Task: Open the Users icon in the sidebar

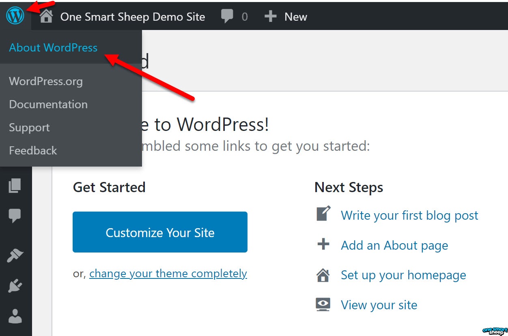Action: pyautogui.click(x=15, y=316)
